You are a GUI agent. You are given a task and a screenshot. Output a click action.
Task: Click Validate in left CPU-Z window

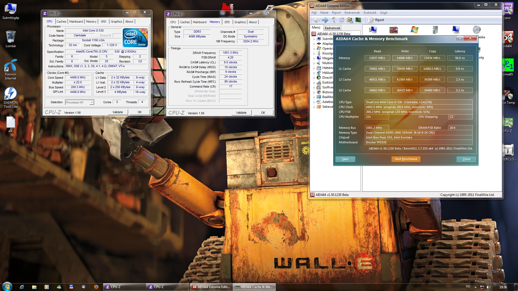(x=118, y=112)
